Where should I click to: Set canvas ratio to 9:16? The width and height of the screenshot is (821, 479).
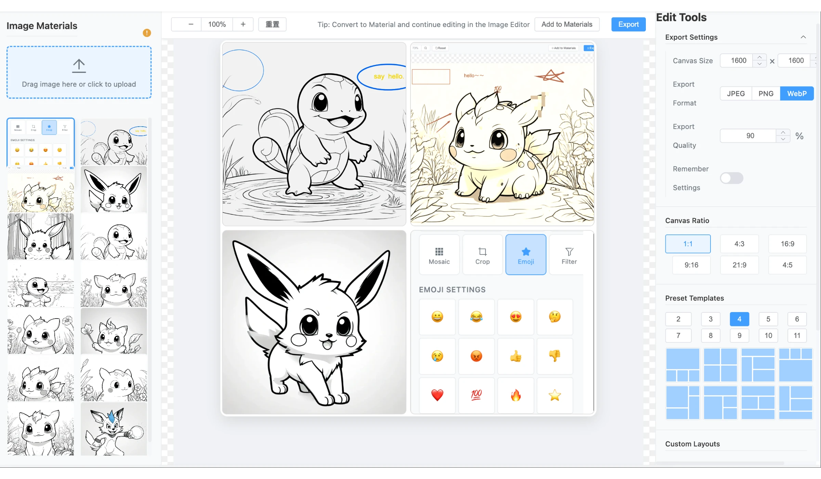pyautogui.click(x=691, y=265)
